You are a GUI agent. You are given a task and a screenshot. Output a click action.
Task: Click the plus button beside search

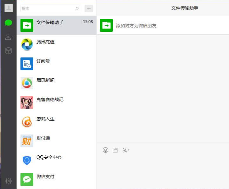[x=88, y=8]
